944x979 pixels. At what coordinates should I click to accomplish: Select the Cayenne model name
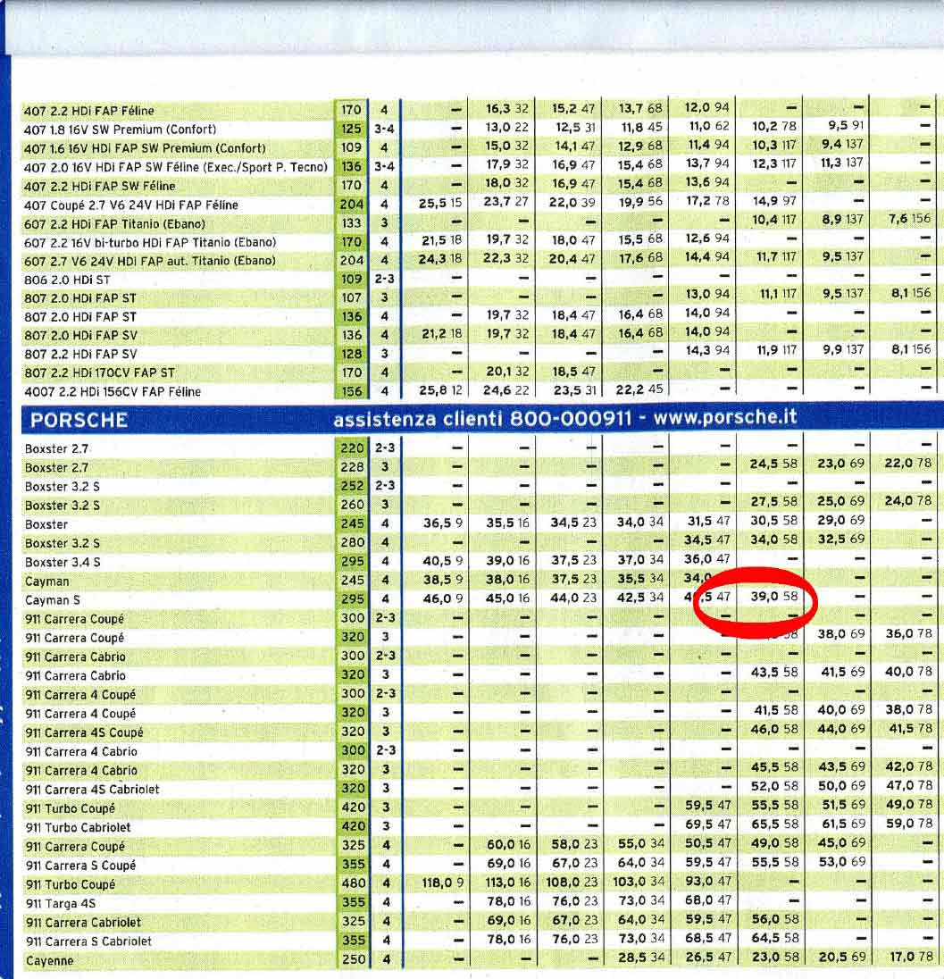(50, 961)
